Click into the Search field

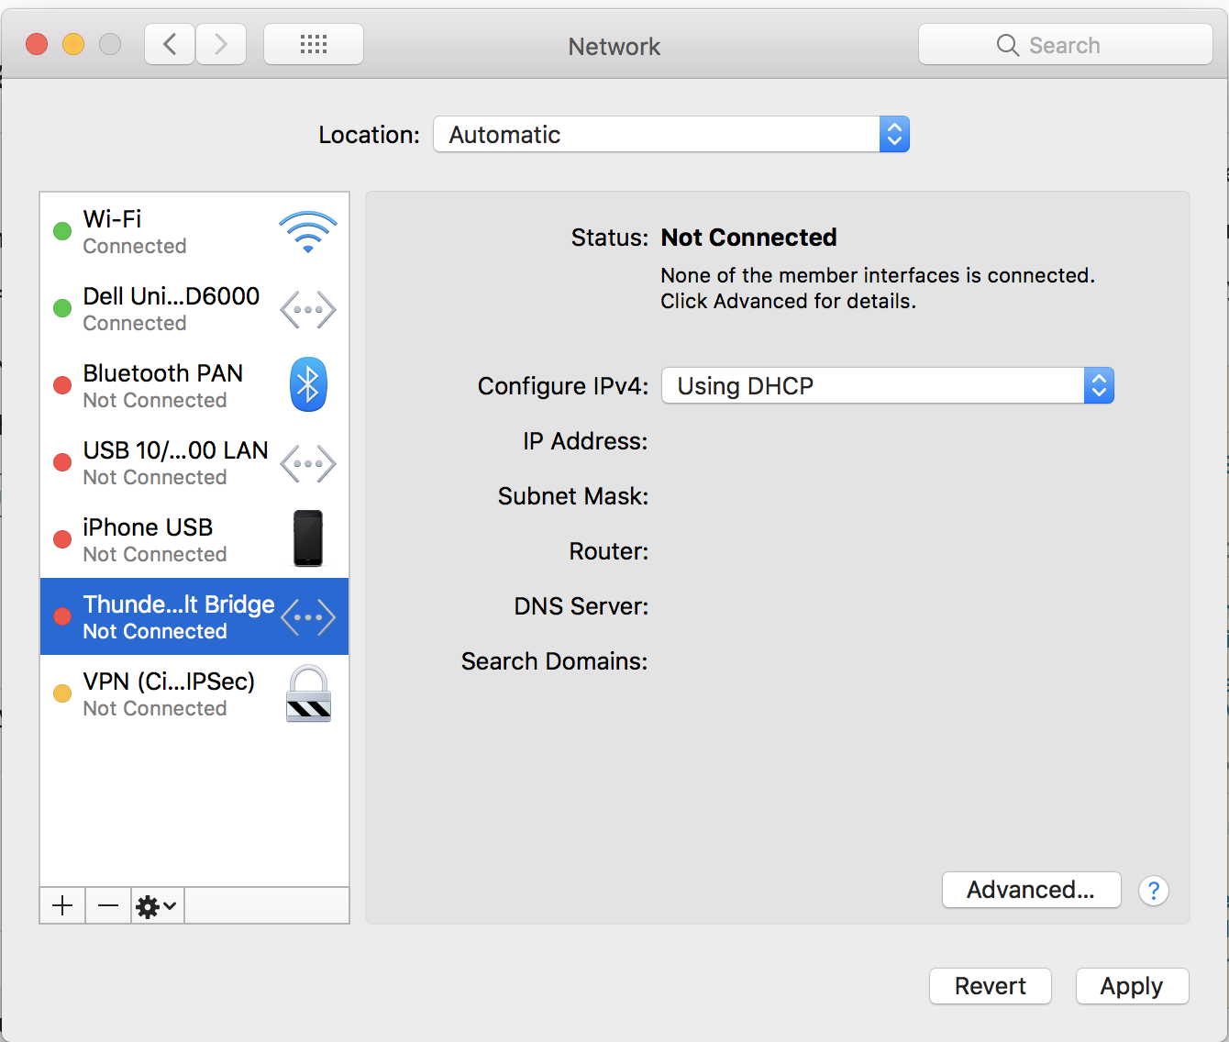tap(1066, 44)
